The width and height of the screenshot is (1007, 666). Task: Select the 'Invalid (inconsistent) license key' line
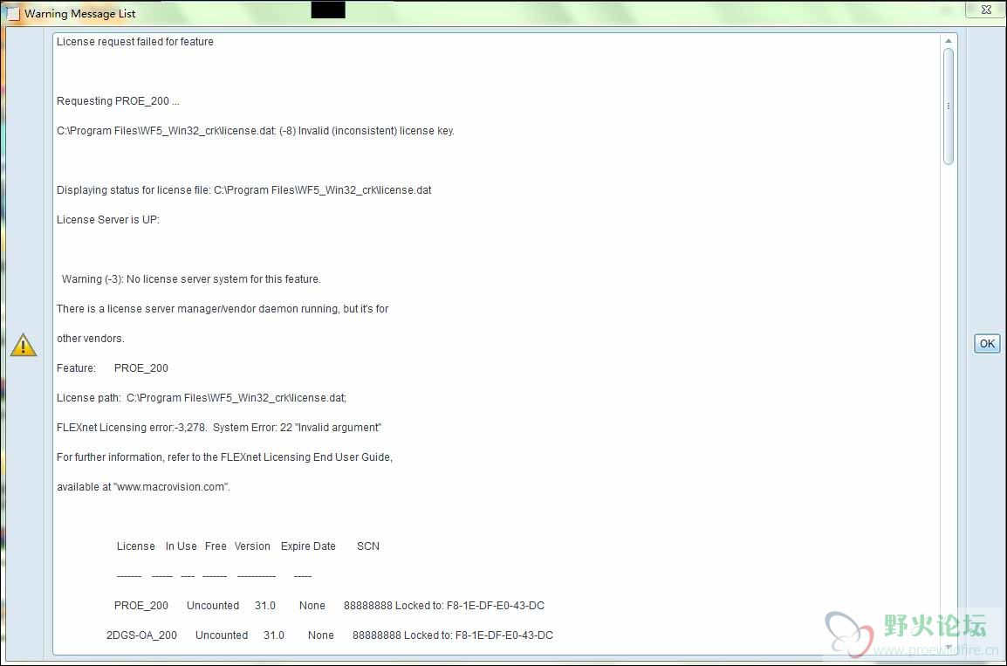click(x=256, y=130)
